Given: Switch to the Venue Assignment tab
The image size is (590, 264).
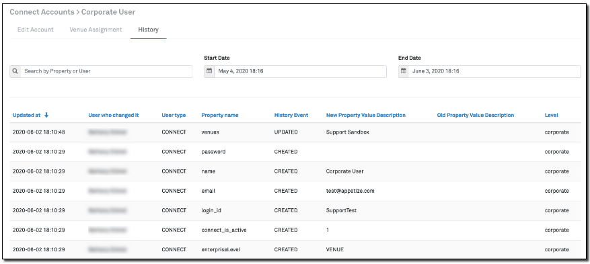Looking at the screenshot, I should coord(96,30).
